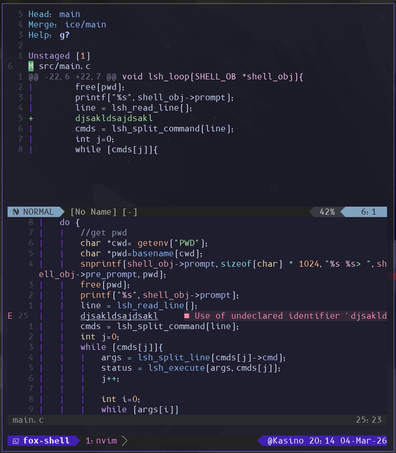
Task: Click the wrapped ell_obj->pre_prompt,pwd); line
Action: [103, 274]
